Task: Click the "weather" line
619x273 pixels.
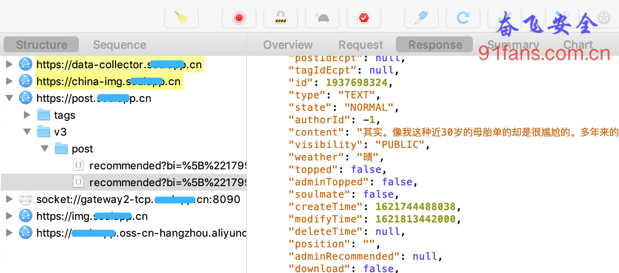Action: coord(336,157)
